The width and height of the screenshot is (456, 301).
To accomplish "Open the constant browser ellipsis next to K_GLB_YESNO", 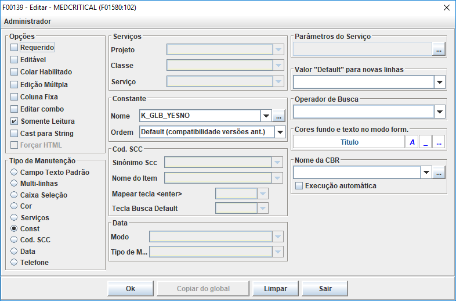I will click(x=280, y=116).
